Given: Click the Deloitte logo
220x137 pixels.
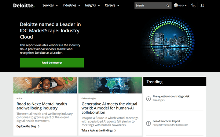Looking at the screenshot, I should pos(24,6).
